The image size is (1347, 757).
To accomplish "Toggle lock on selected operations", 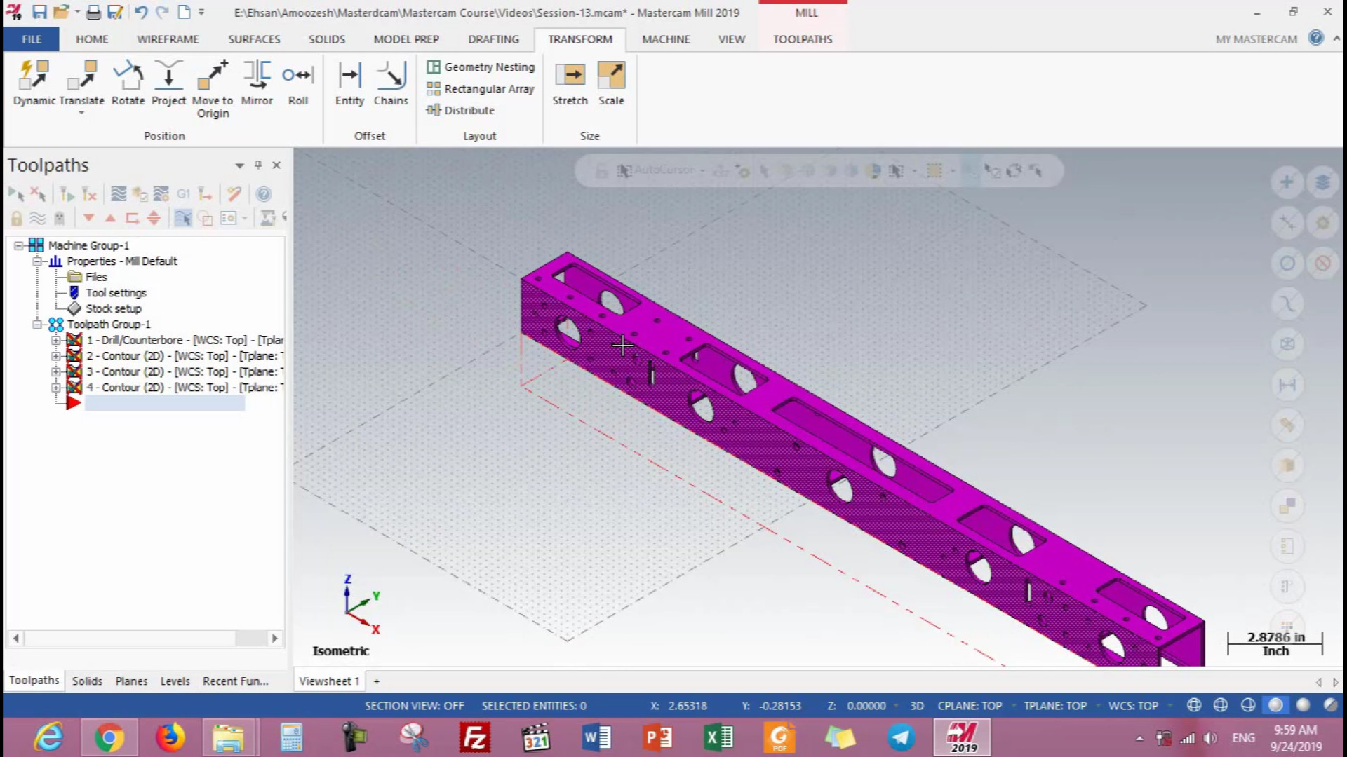I will (x=16, y=218).
